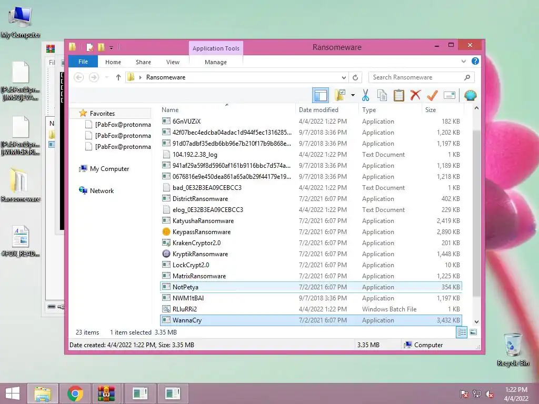Click the KrakenCryptor2.0 file icon
The height and width of the screenshot is (404, 539).
point(166,243)
